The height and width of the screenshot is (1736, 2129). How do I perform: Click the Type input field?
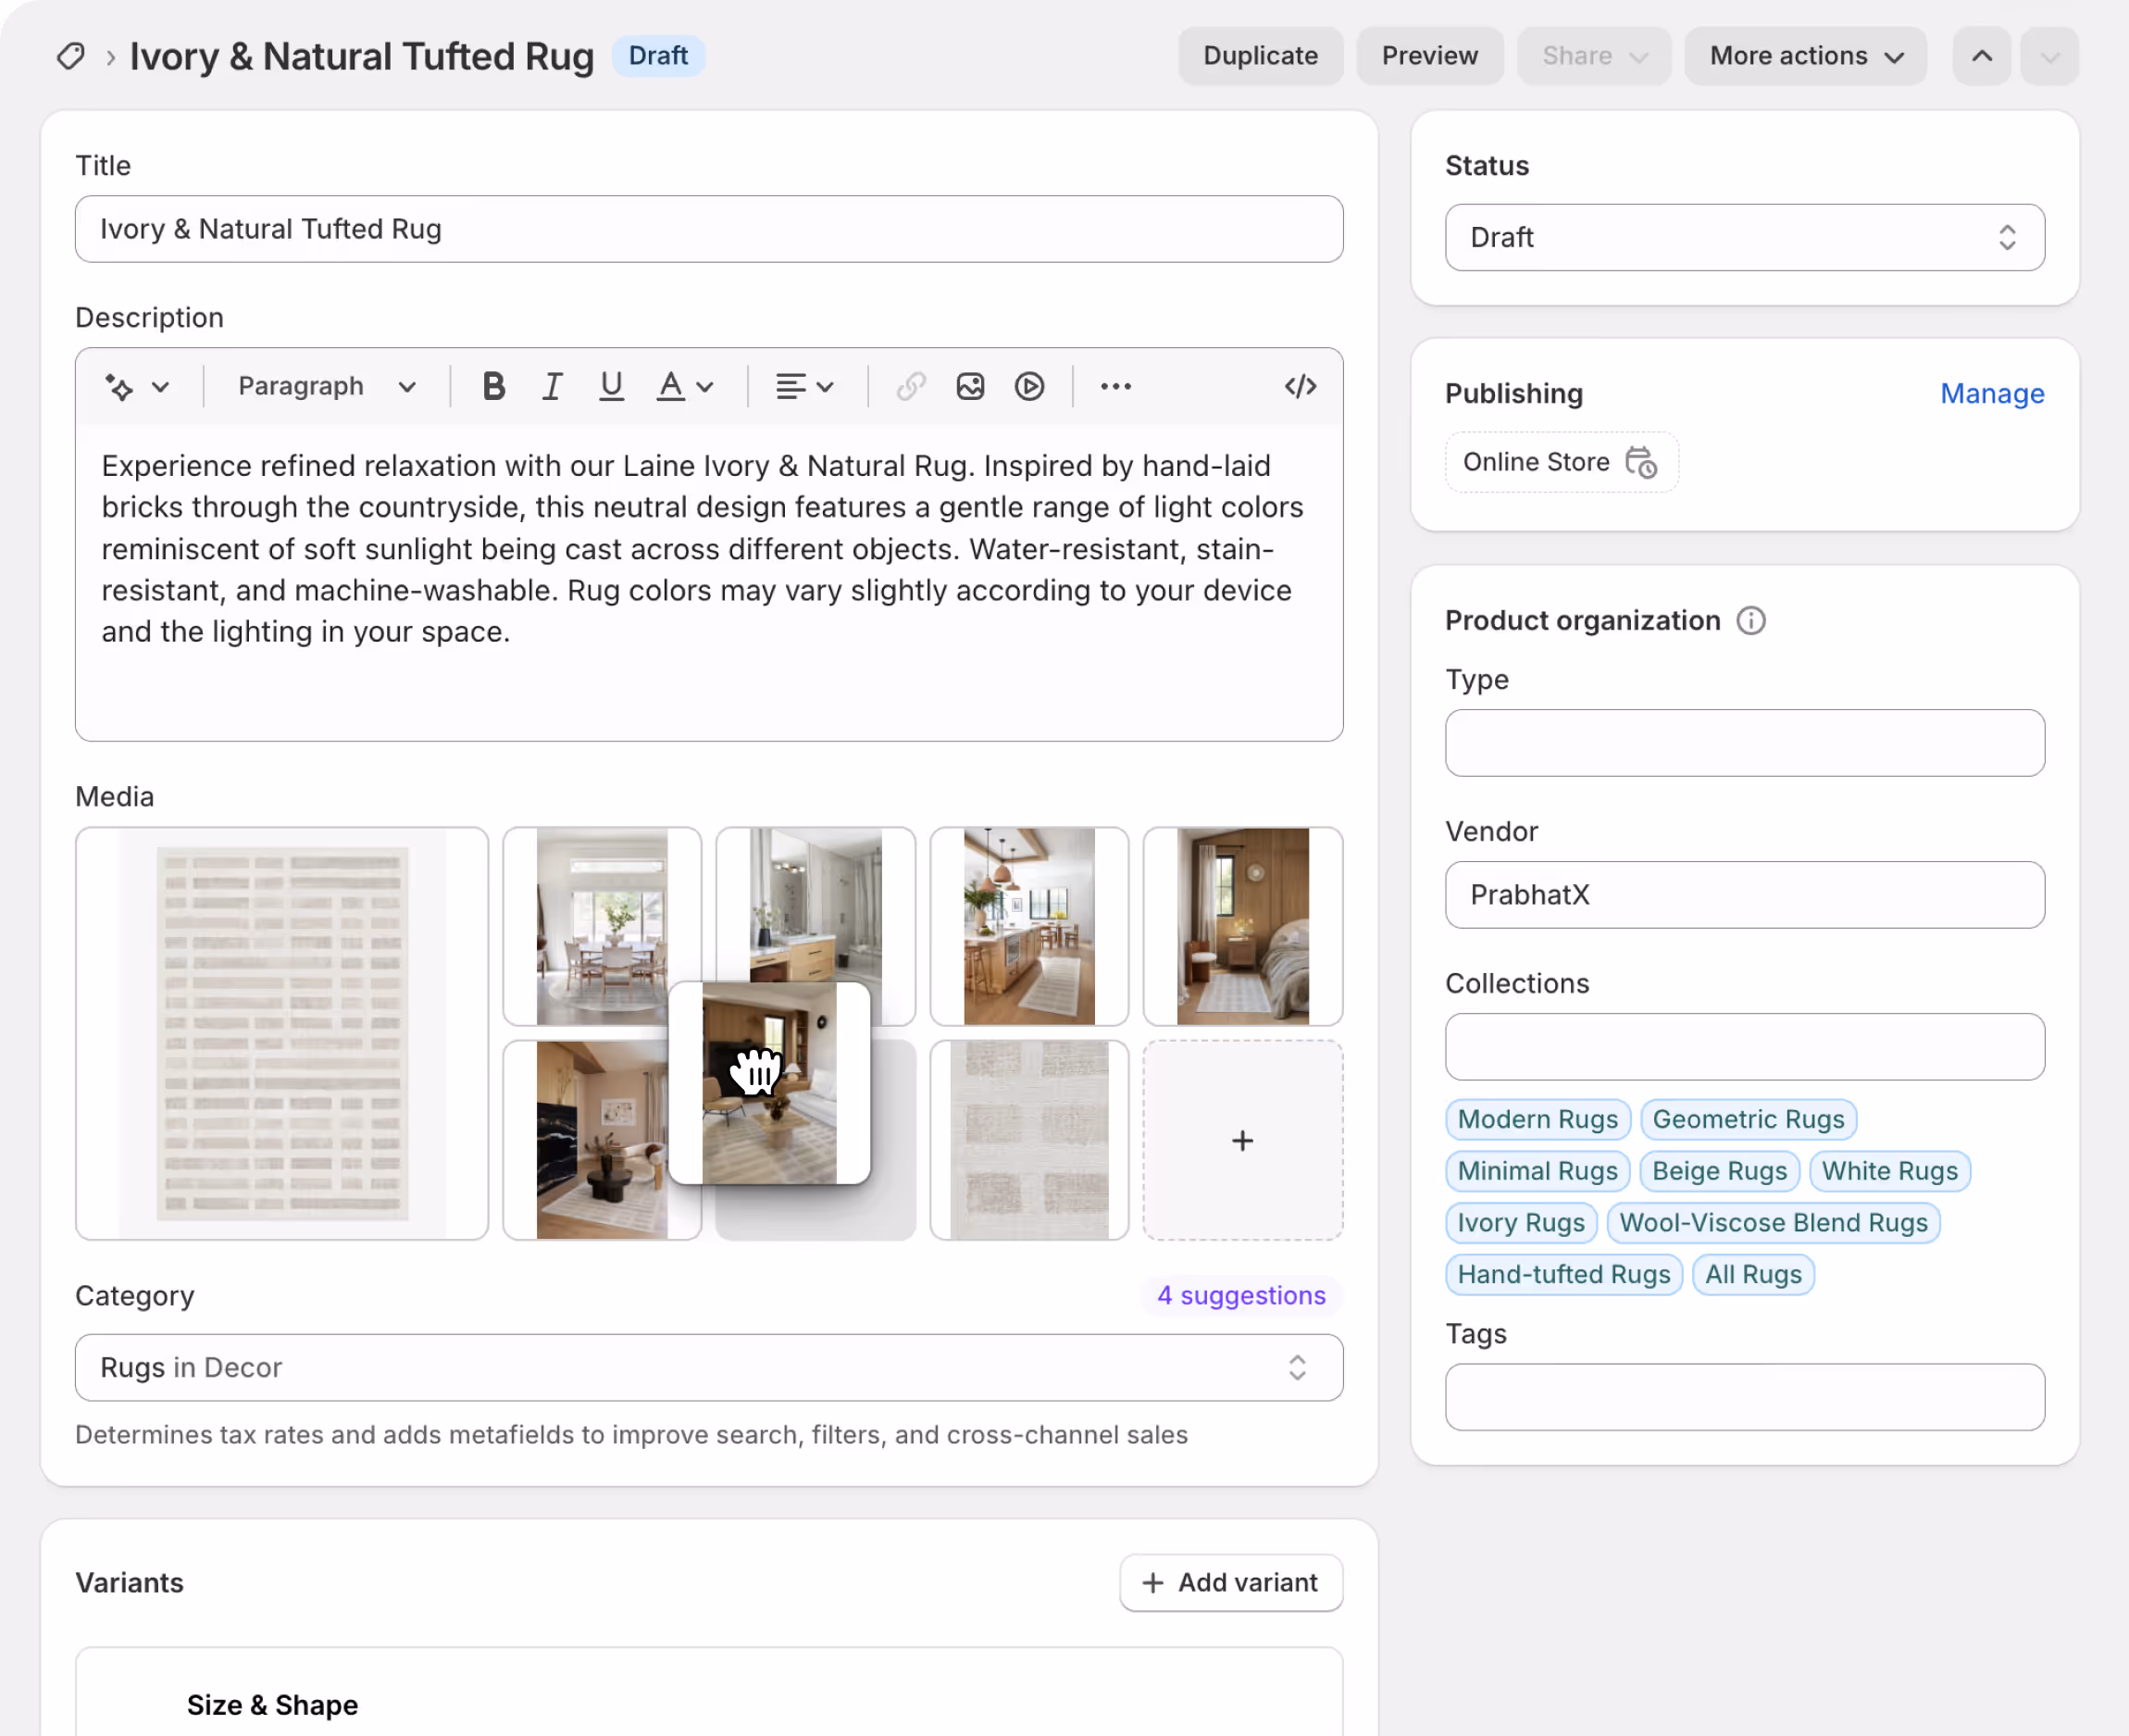point(1745,743)
